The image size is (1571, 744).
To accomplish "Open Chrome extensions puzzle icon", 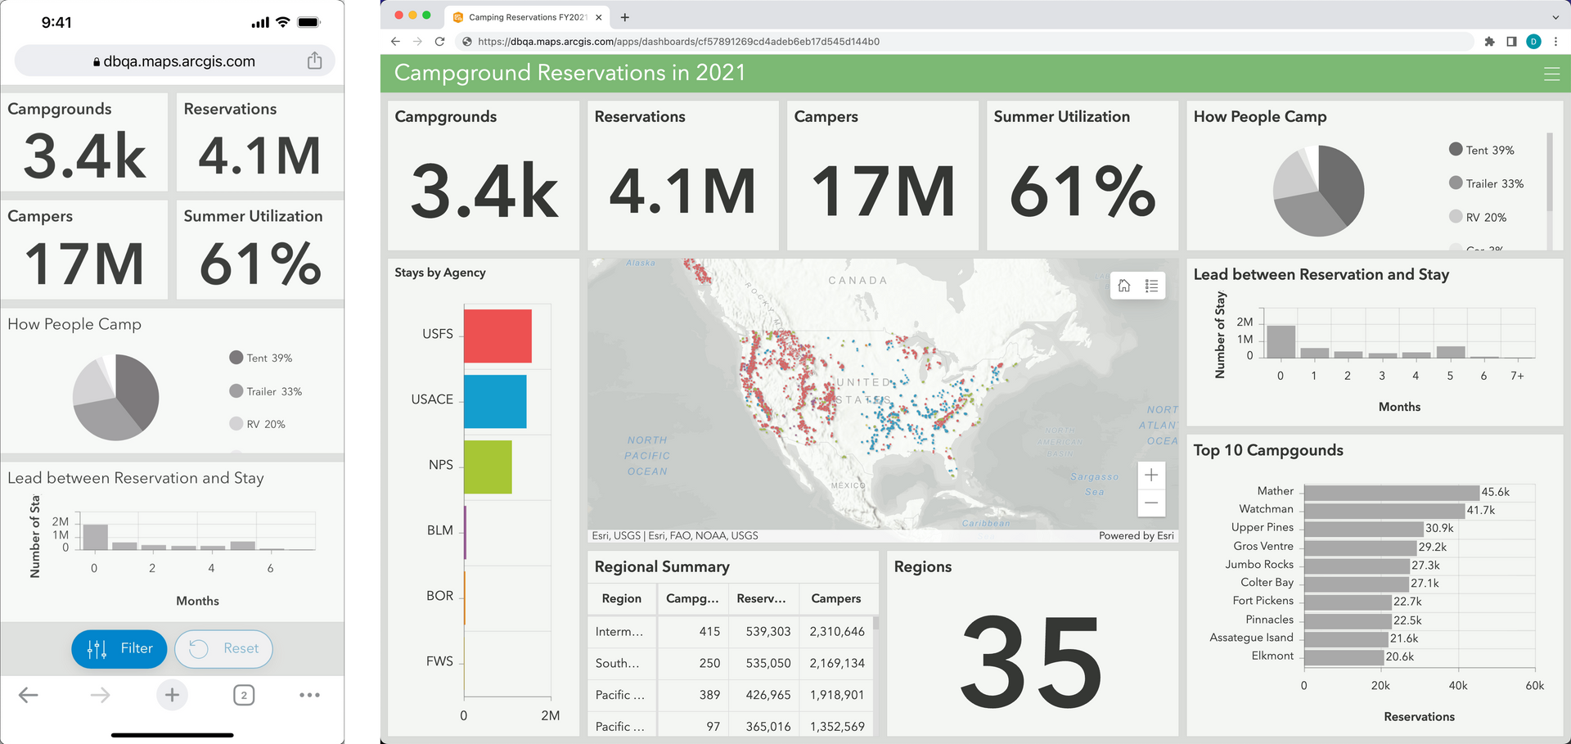I will (x=1489, y=42).
